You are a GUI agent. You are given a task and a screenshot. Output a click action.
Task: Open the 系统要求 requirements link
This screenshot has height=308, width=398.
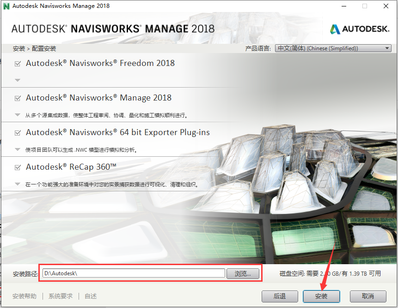pos(61,296)
